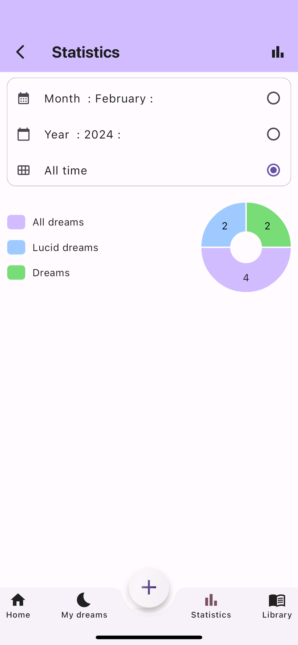
Task: Tap the purple pie segment labeled 4
Action: pos(246,277)
